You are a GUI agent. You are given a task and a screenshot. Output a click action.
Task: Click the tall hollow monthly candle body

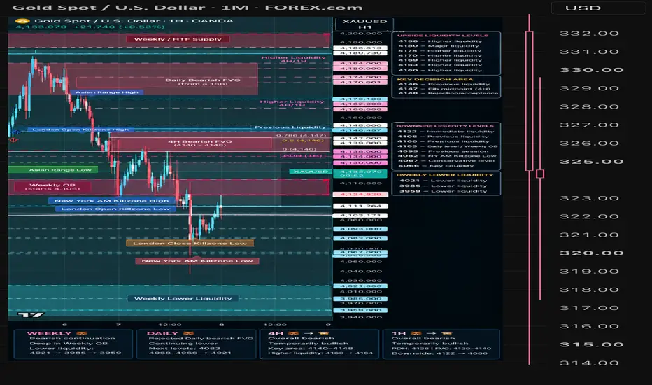click(530, 101)
